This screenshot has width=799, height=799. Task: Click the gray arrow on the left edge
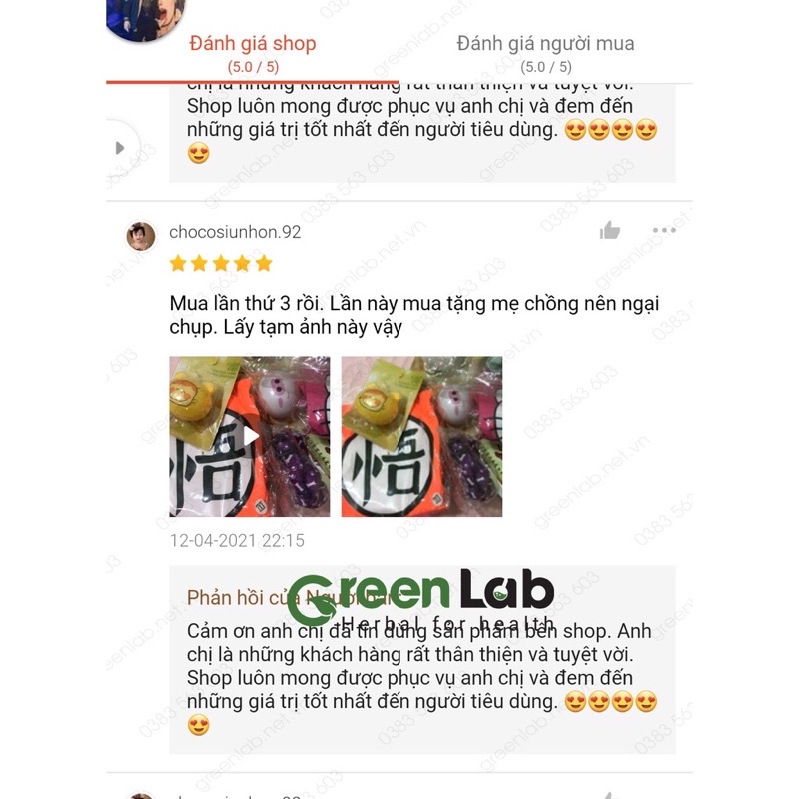click(x=120, y=148)
